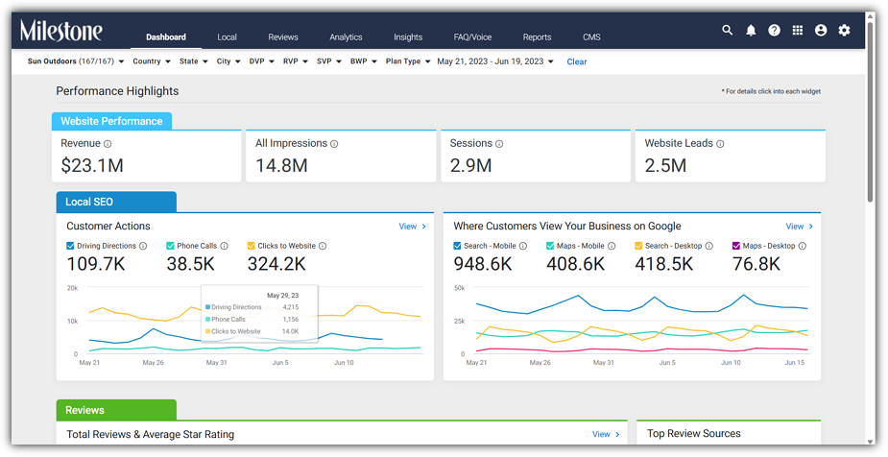Image resolution: width=888 pixels, height=457 pixels.
Task: Expand the Sun Outdoors location dropdown
Action: coord(75,61)
